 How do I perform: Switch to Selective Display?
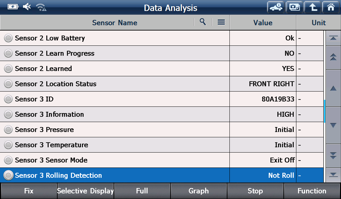click(86, 191)
